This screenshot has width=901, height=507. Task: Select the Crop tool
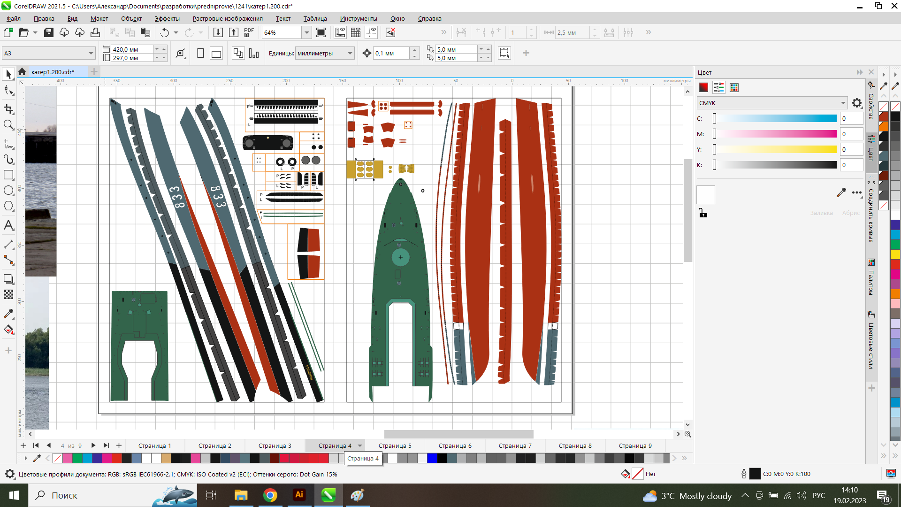click(8, 109)
